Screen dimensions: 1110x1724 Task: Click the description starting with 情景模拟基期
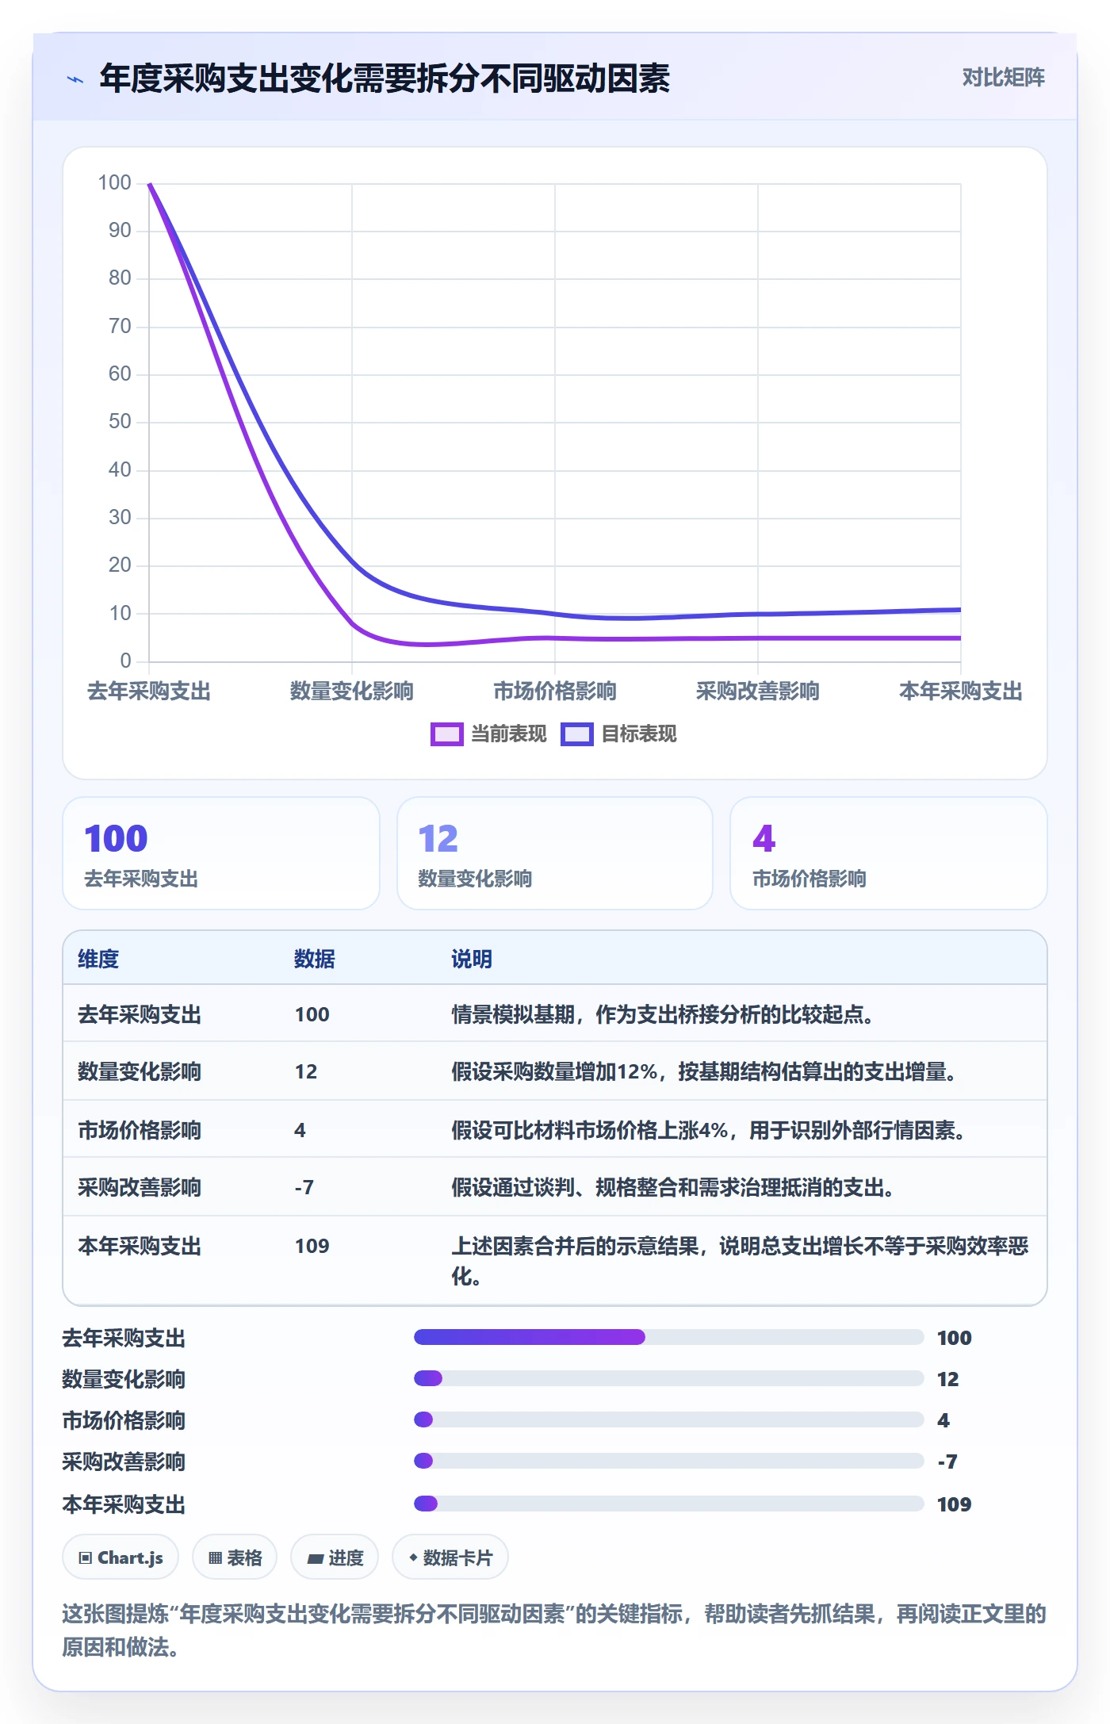(662, 1014)
